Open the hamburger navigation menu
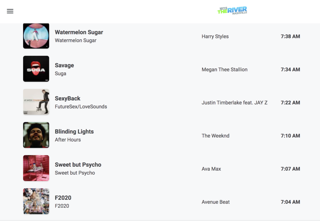Viewport: 320px width, 221px height. [x=10, y=11]
